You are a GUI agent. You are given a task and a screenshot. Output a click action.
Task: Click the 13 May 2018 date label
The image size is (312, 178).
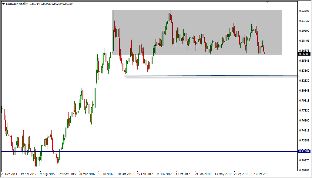click(x=223, y=174)
